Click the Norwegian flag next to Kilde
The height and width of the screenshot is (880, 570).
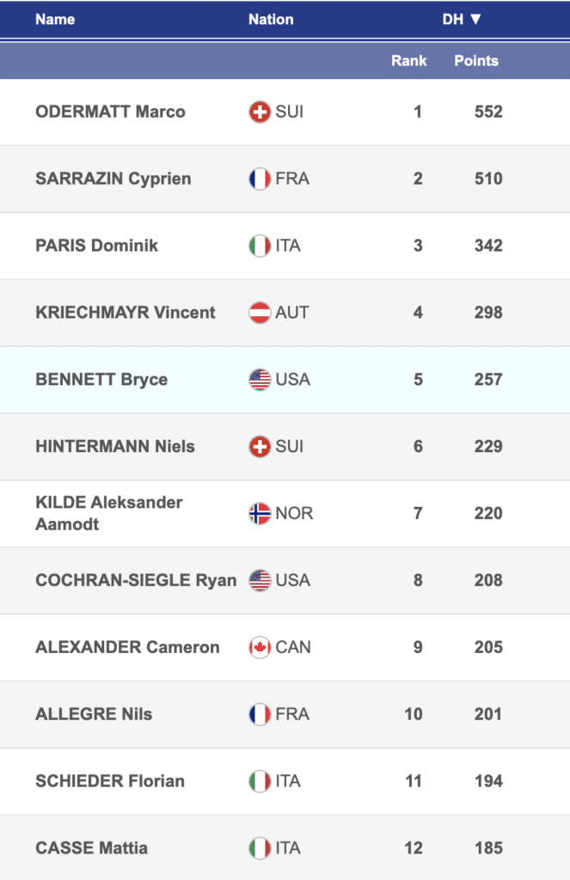tap(260, 514)
